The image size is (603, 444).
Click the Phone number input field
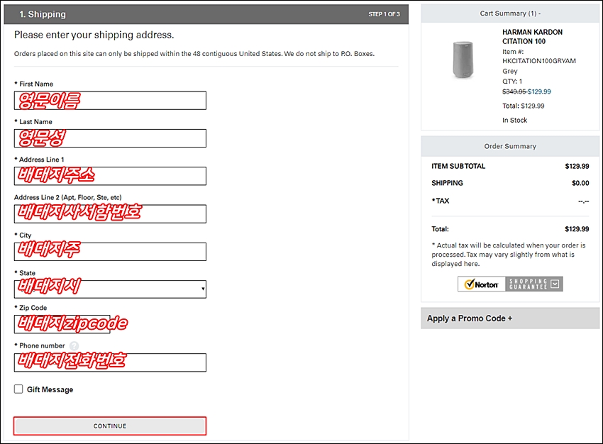click(x=110, y=362)
